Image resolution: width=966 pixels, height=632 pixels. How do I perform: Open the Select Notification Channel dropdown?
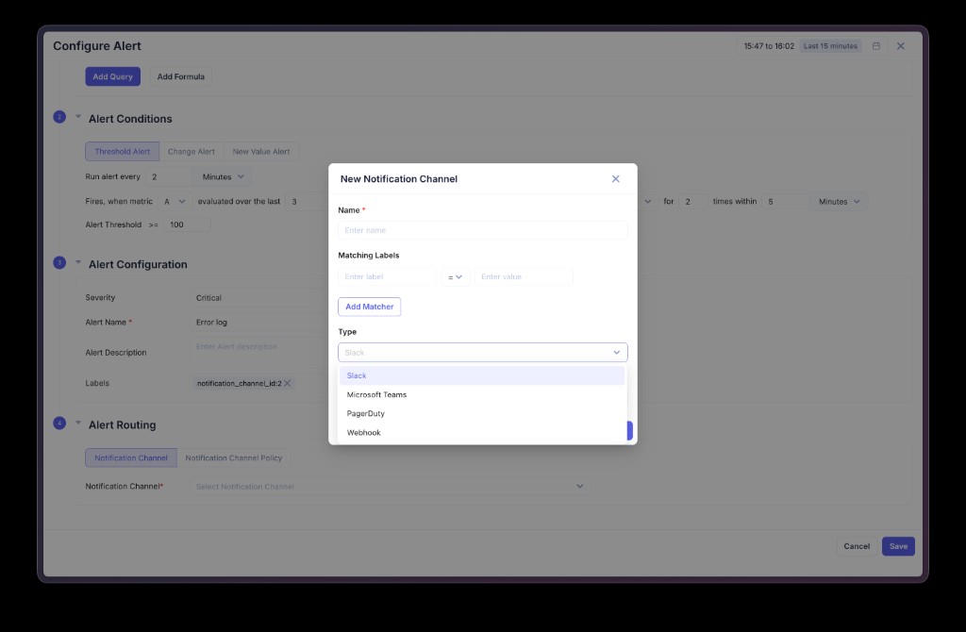(389, 486)
